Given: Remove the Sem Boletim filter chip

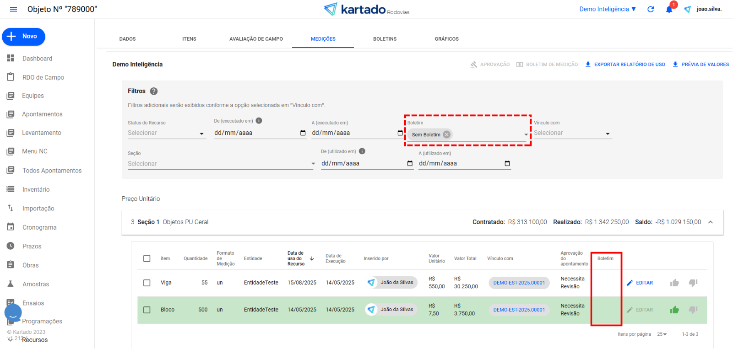Looking at the screenshot, I should [x=446, y=134].
